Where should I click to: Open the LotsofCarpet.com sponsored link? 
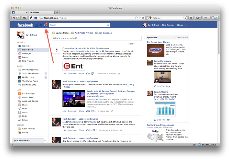163,61
